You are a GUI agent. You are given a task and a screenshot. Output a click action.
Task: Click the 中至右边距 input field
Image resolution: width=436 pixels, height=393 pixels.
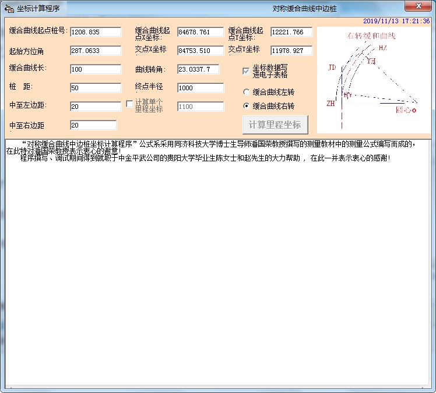[93, 125]
